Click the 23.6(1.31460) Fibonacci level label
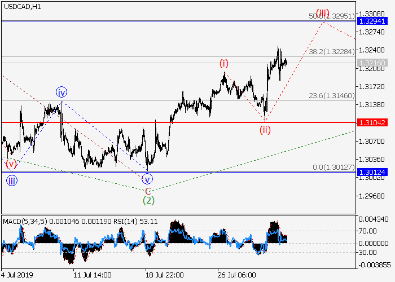The height and width of the screenshot is (282, 395). pyautogui.click(x=331, y=96)
